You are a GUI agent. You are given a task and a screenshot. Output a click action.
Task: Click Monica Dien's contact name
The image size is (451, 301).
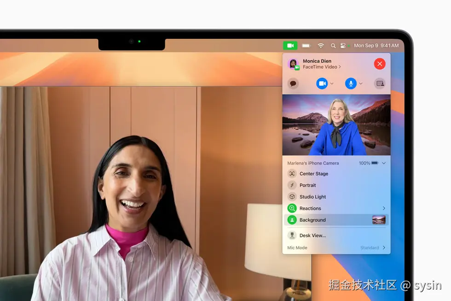tap(317, 60)
